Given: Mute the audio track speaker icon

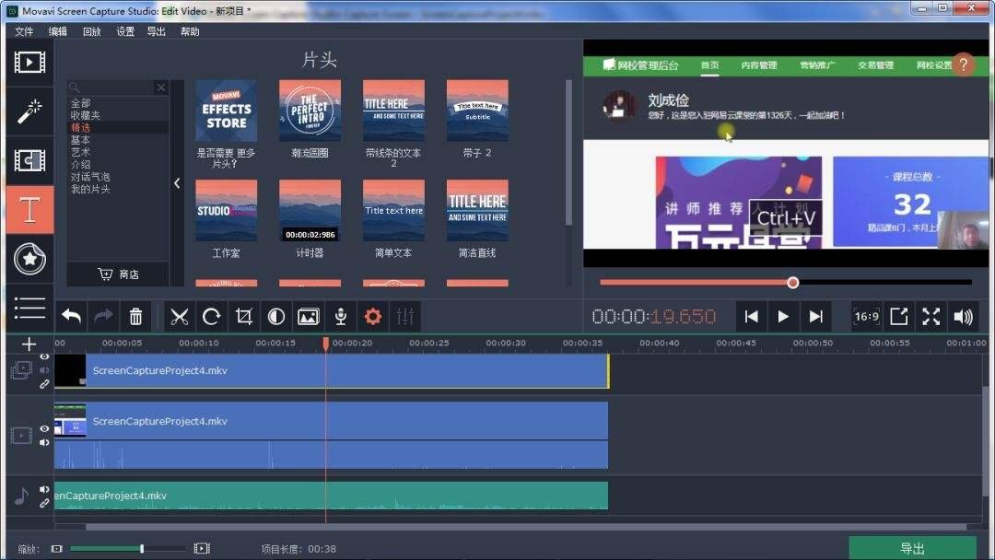Looking at the screenshot, I should click(x=44, y=489).
